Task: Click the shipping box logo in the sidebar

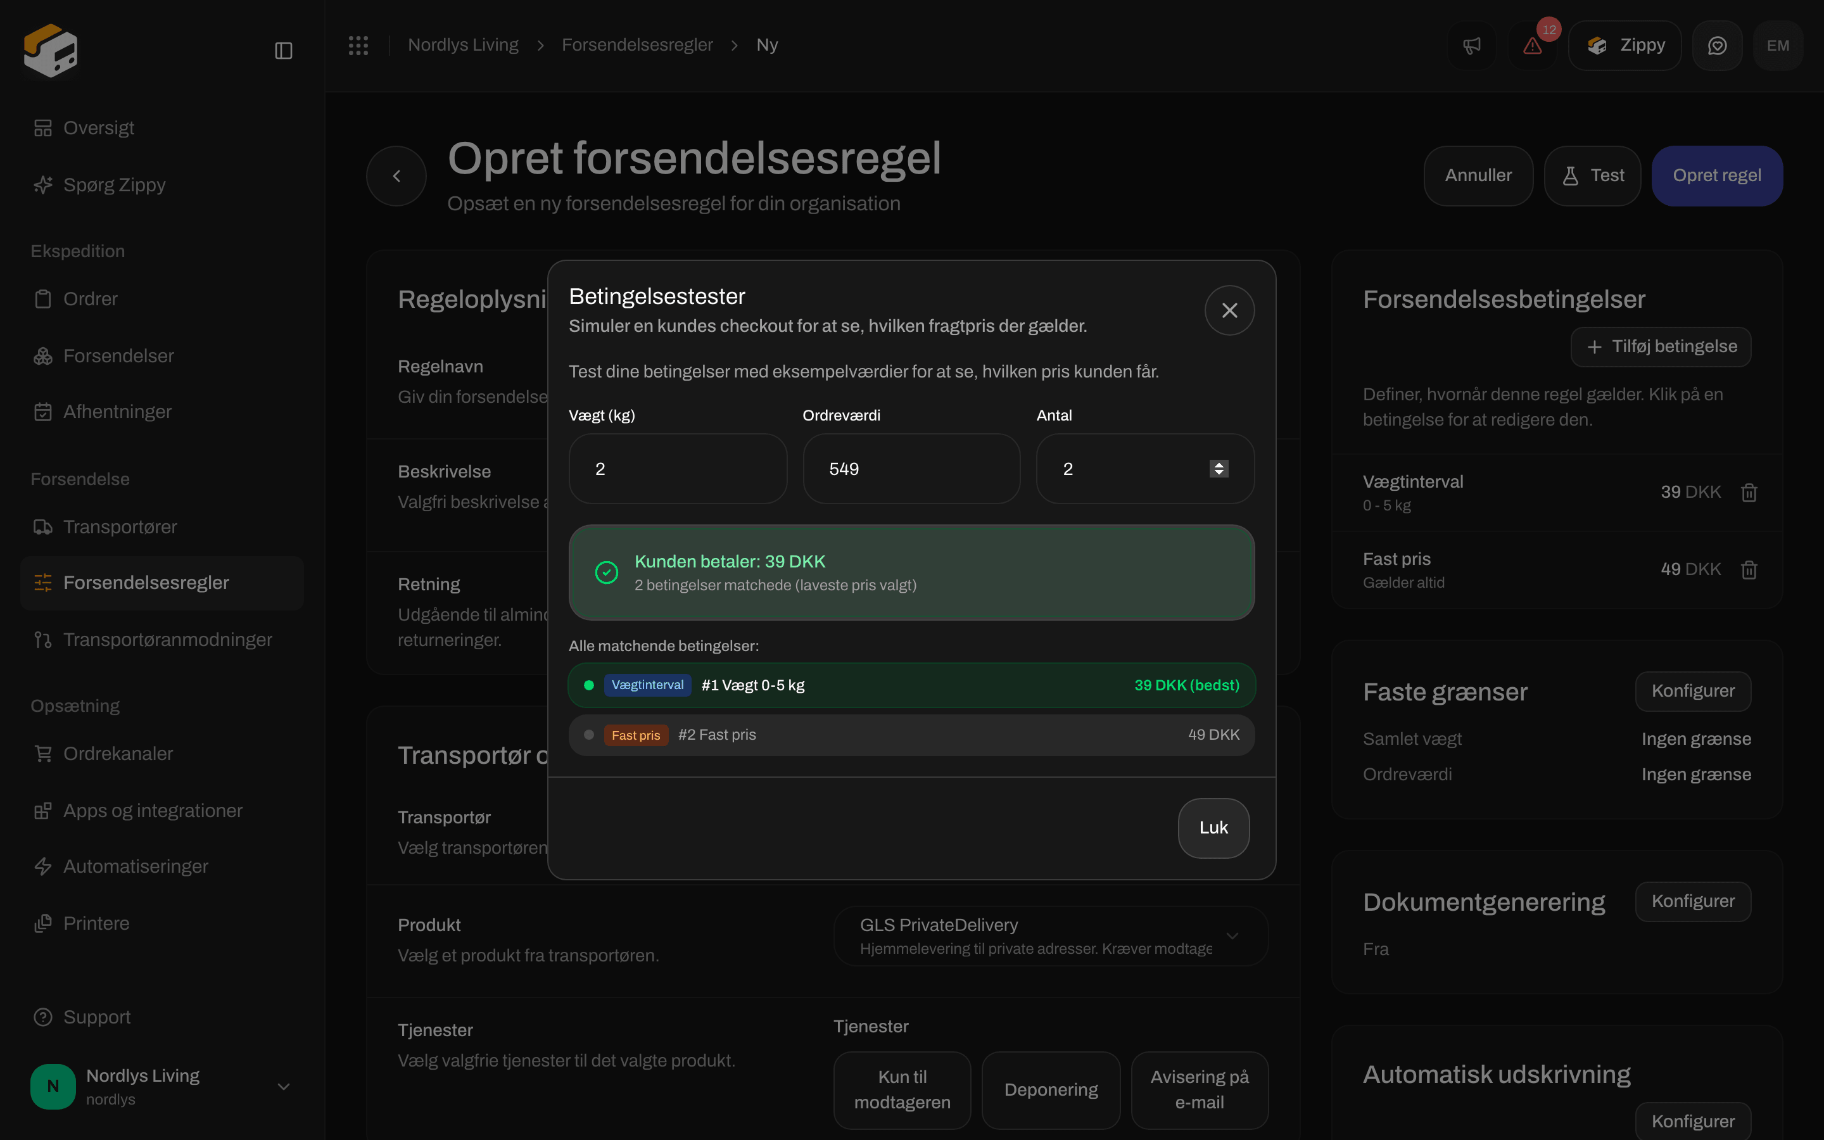Action: 51,51
